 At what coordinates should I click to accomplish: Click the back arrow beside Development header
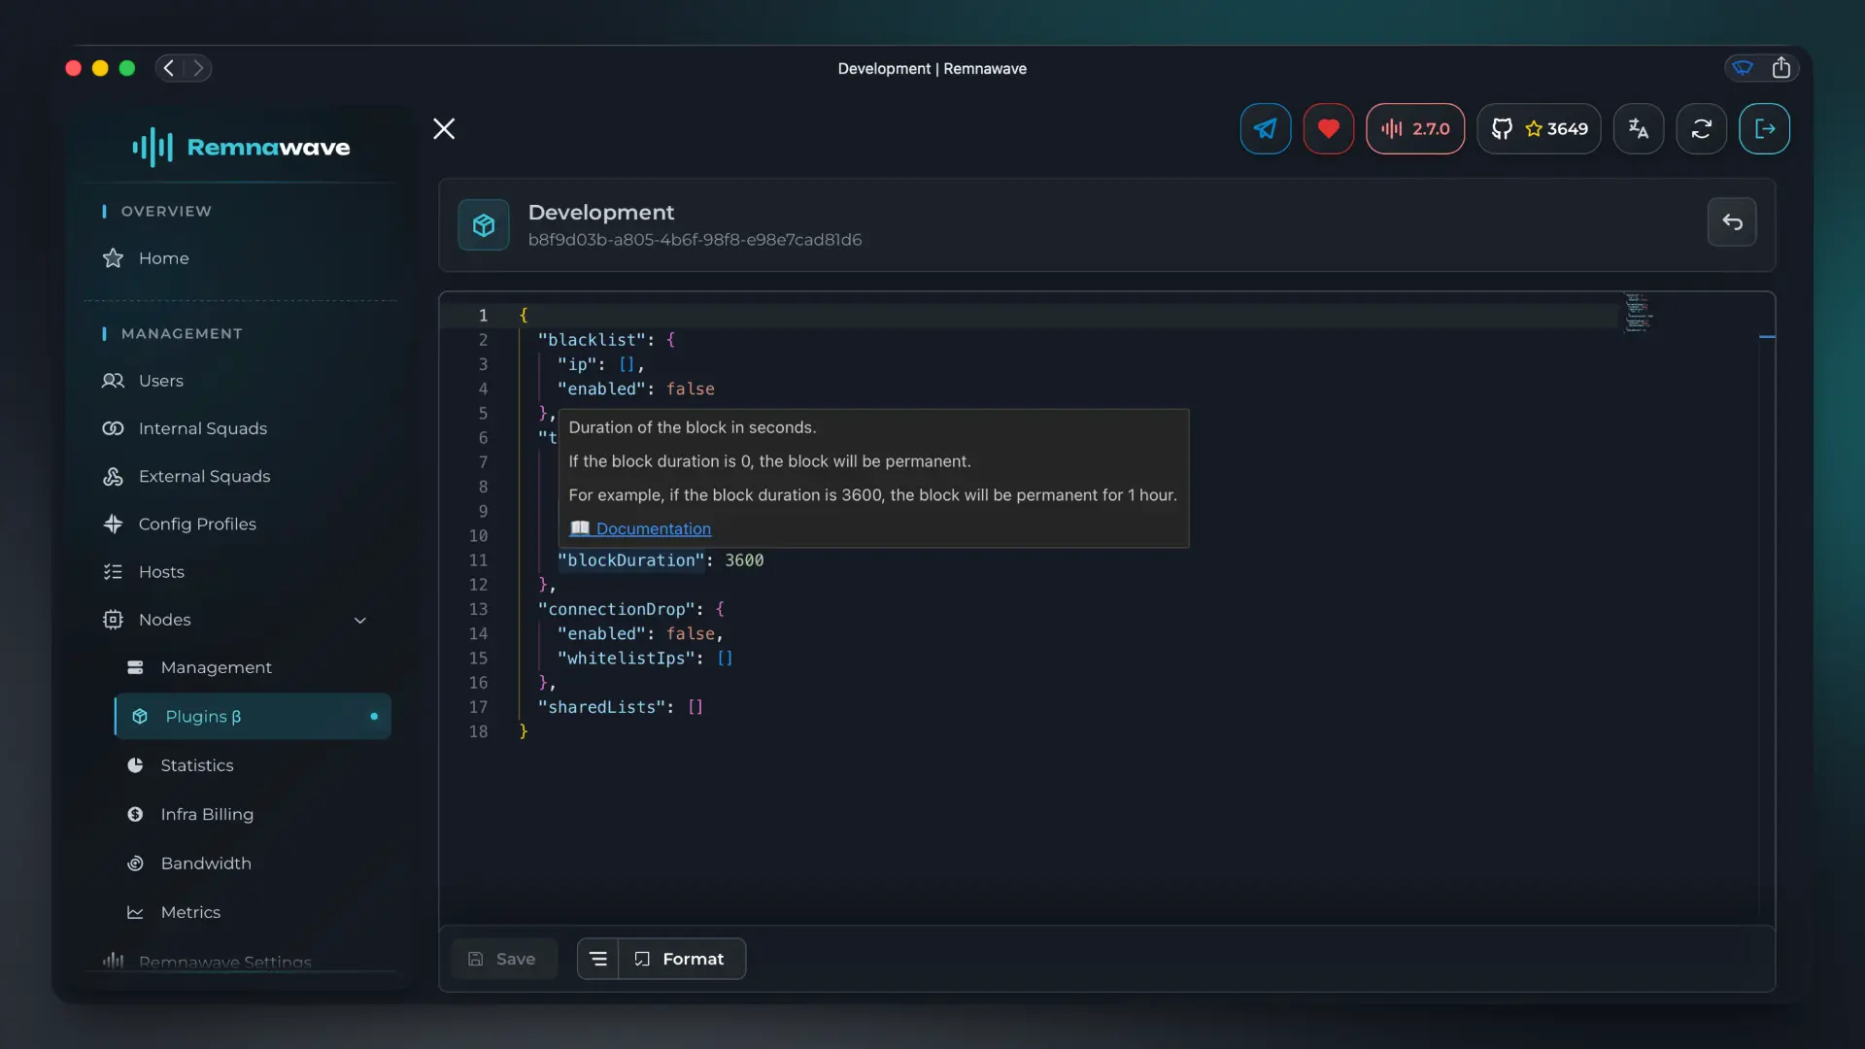[x=1732, y=222]
